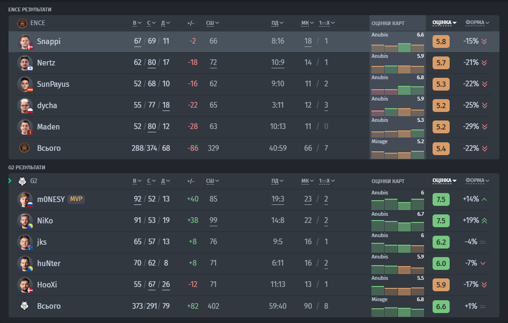The width and height of the screenshot is (508, 323).
Task: Click HooXi's double-down form arrow
Action: point(484,285)
